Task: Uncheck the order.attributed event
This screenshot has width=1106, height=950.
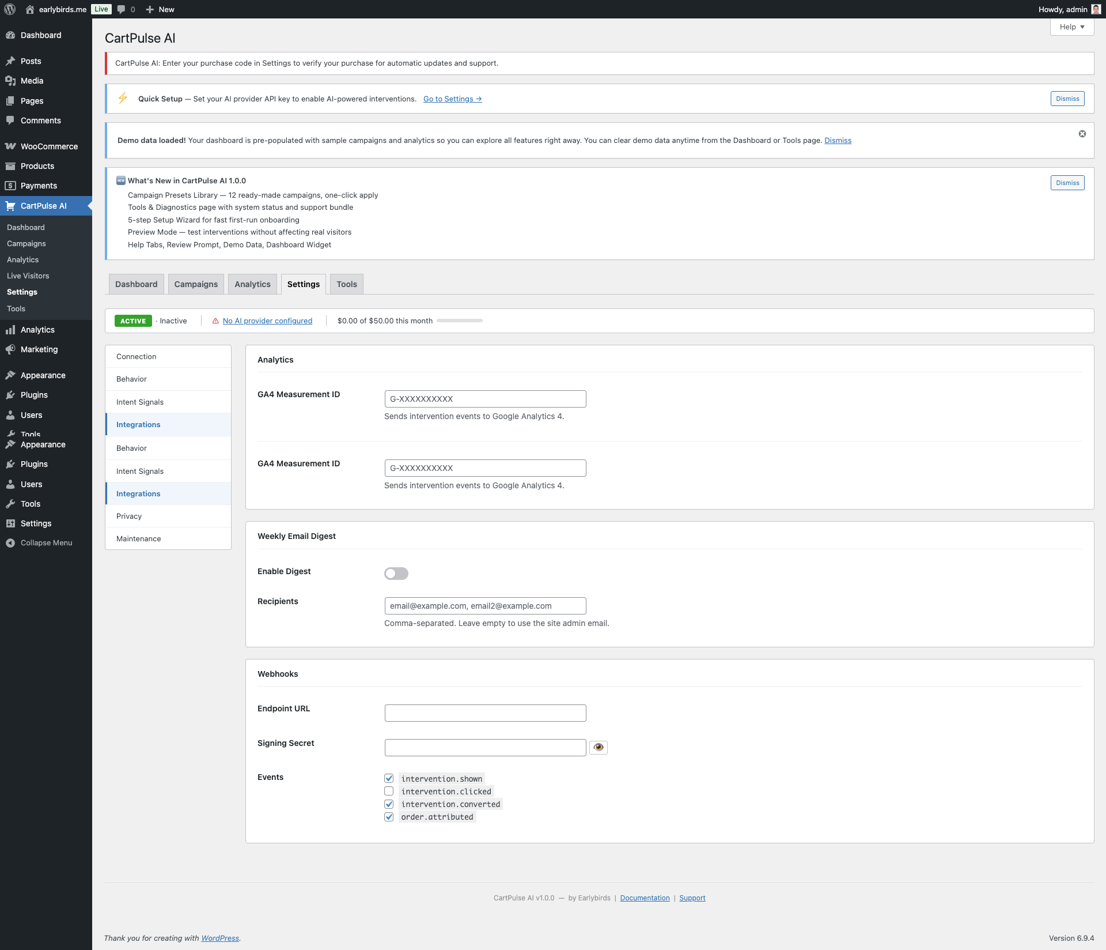Action: pyautogui.click(x=389, y=817)
